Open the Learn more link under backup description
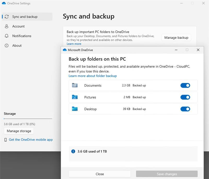 [74, 44]
